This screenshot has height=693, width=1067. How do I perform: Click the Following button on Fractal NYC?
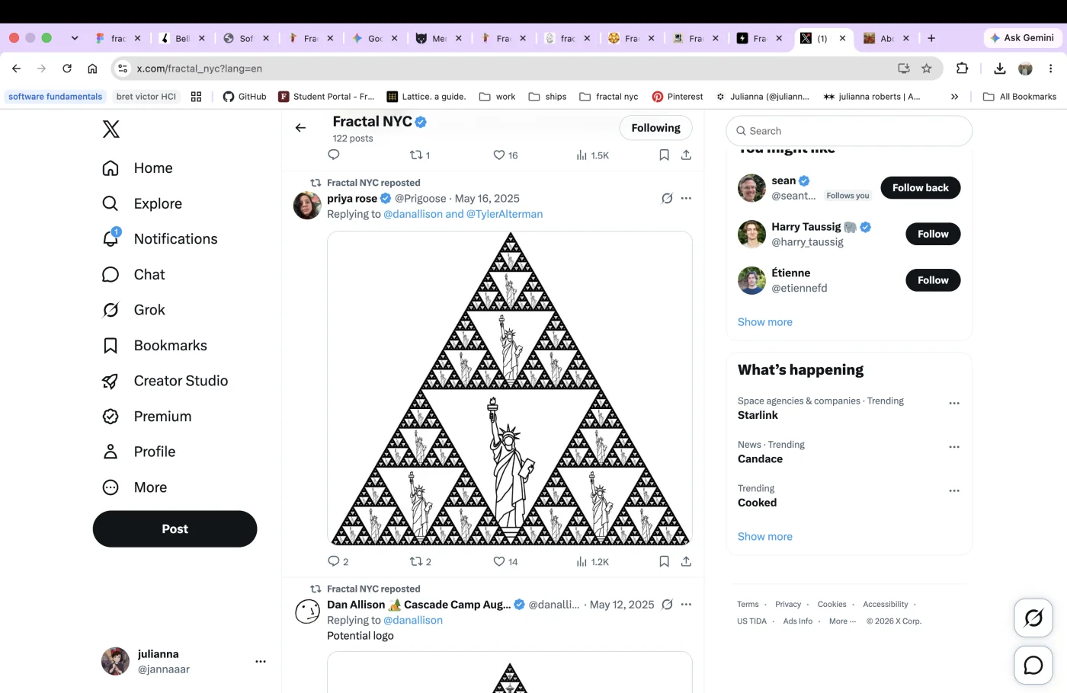tap(655, 128)
